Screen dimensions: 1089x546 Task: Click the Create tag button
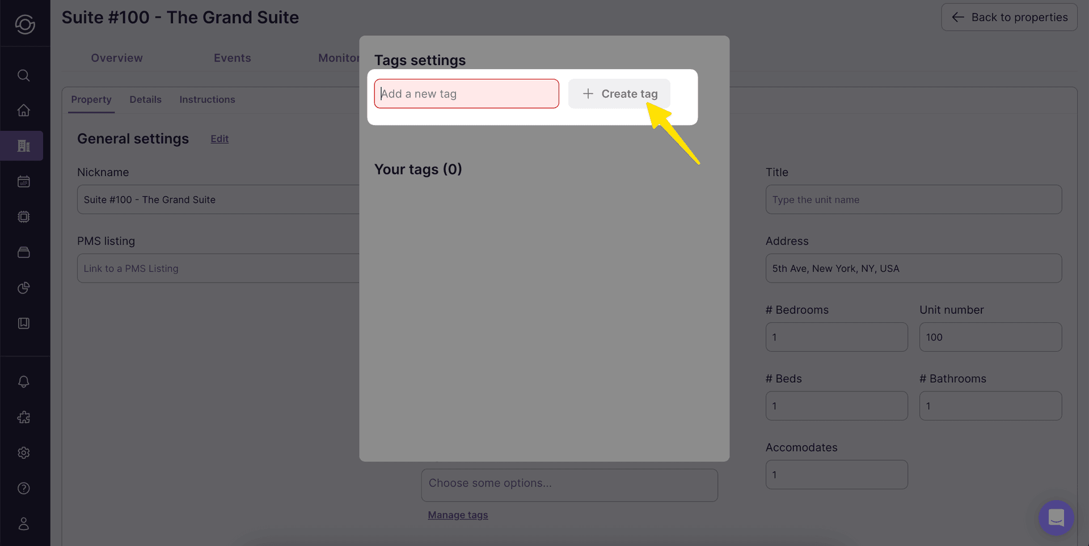pos(619,93)
